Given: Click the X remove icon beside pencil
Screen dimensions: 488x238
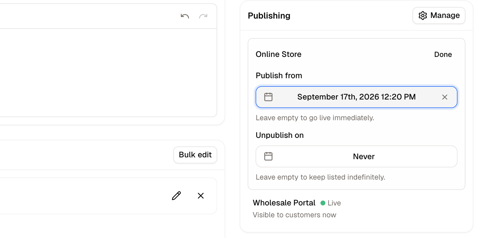Looking at the screenshot, I should [x=201, y=196].
